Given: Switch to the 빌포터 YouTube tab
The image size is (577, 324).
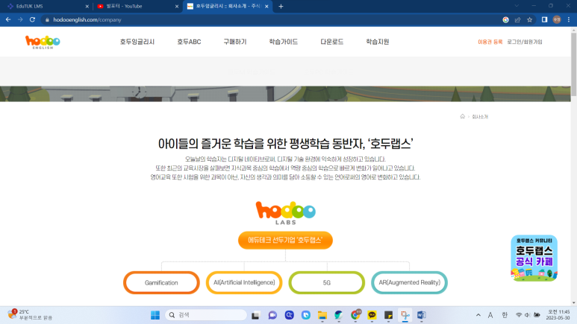Looking at the screenshot, I should pos(137,6).
